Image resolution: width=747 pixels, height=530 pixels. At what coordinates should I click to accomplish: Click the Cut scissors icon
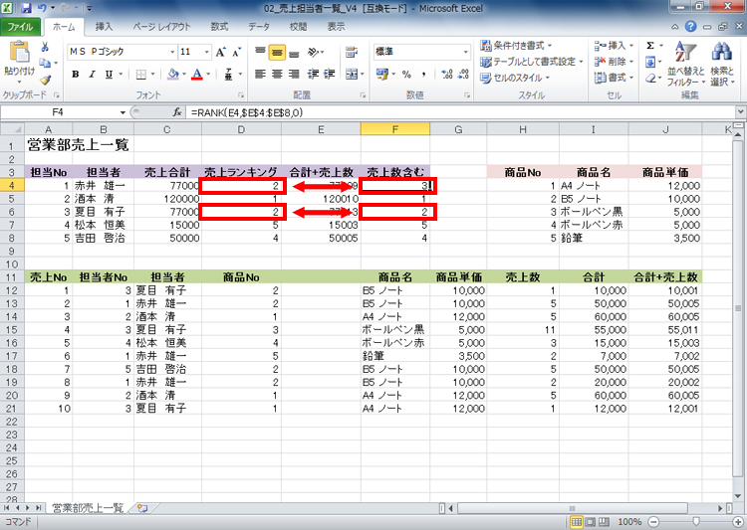point(45,47)
